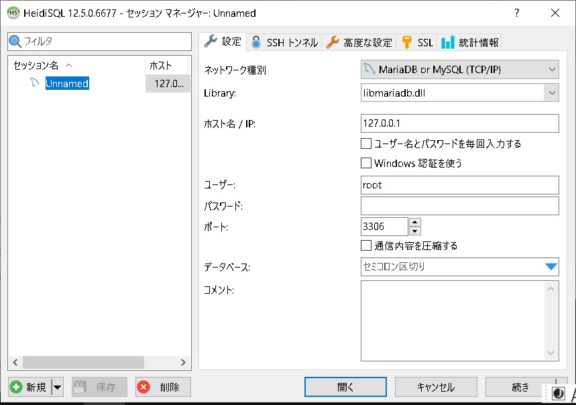Click the ユーザー field containing root
Image resolution: width=576 pixels, height=405 pixels.
459,185
